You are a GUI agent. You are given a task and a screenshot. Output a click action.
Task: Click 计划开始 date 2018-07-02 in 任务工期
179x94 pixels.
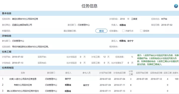click(x=18, y=57)
